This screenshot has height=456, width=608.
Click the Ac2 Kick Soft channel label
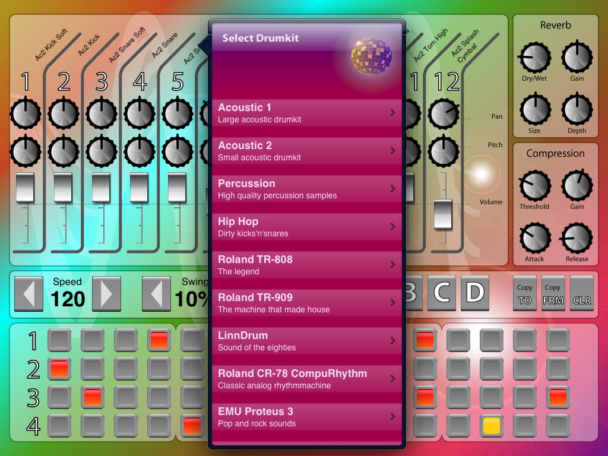pos(51,45)
